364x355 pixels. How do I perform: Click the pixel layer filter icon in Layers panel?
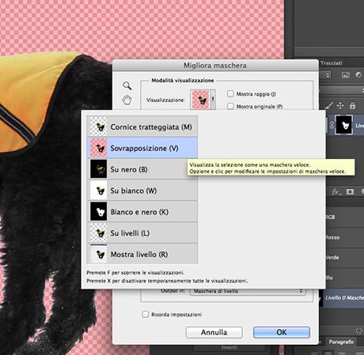click(346, 75)
